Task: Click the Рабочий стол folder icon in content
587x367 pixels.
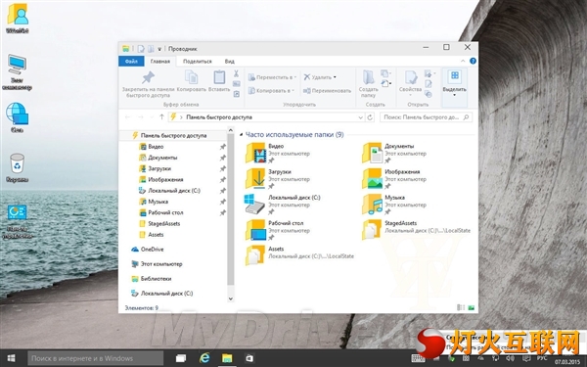Action: coord(255,230)
